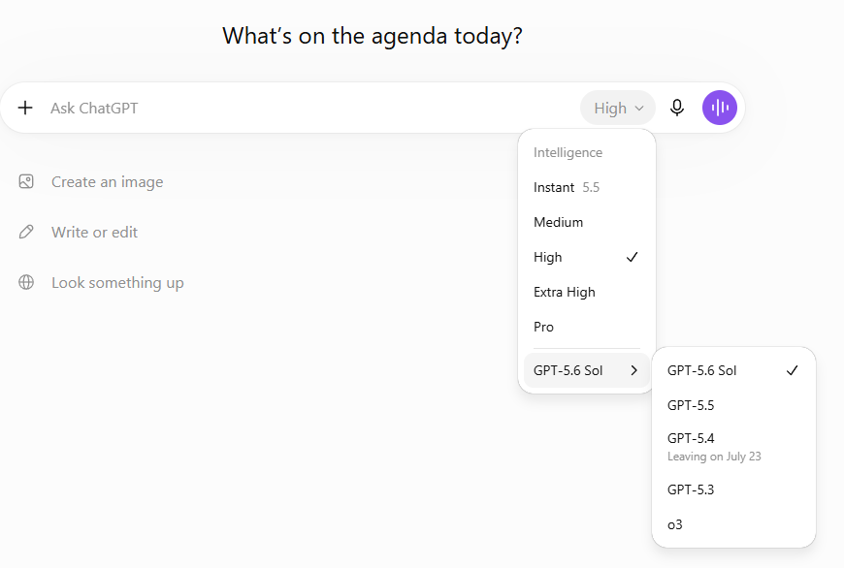Expand the GPT-5.6 Sol submenu arrow

pyautogui.click(x=634, y=370)
